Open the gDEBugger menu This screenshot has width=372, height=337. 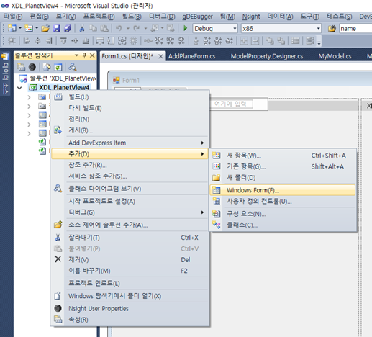(197, 17)
